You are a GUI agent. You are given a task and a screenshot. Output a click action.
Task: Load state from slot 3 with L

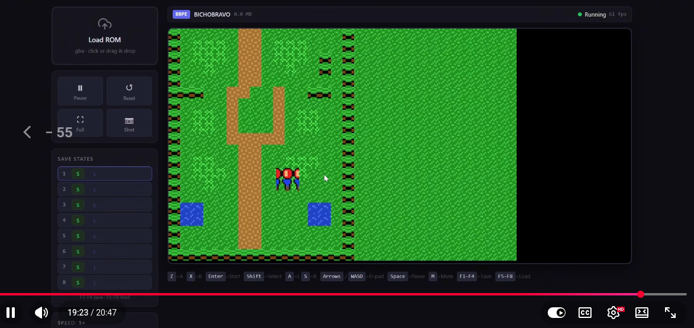point(94,205)
